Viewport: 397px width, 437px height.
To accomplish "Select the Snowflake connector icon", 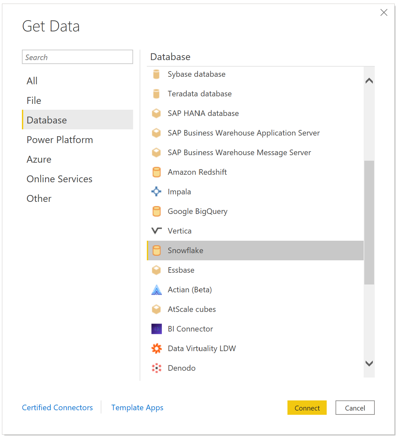I will 156,251.
